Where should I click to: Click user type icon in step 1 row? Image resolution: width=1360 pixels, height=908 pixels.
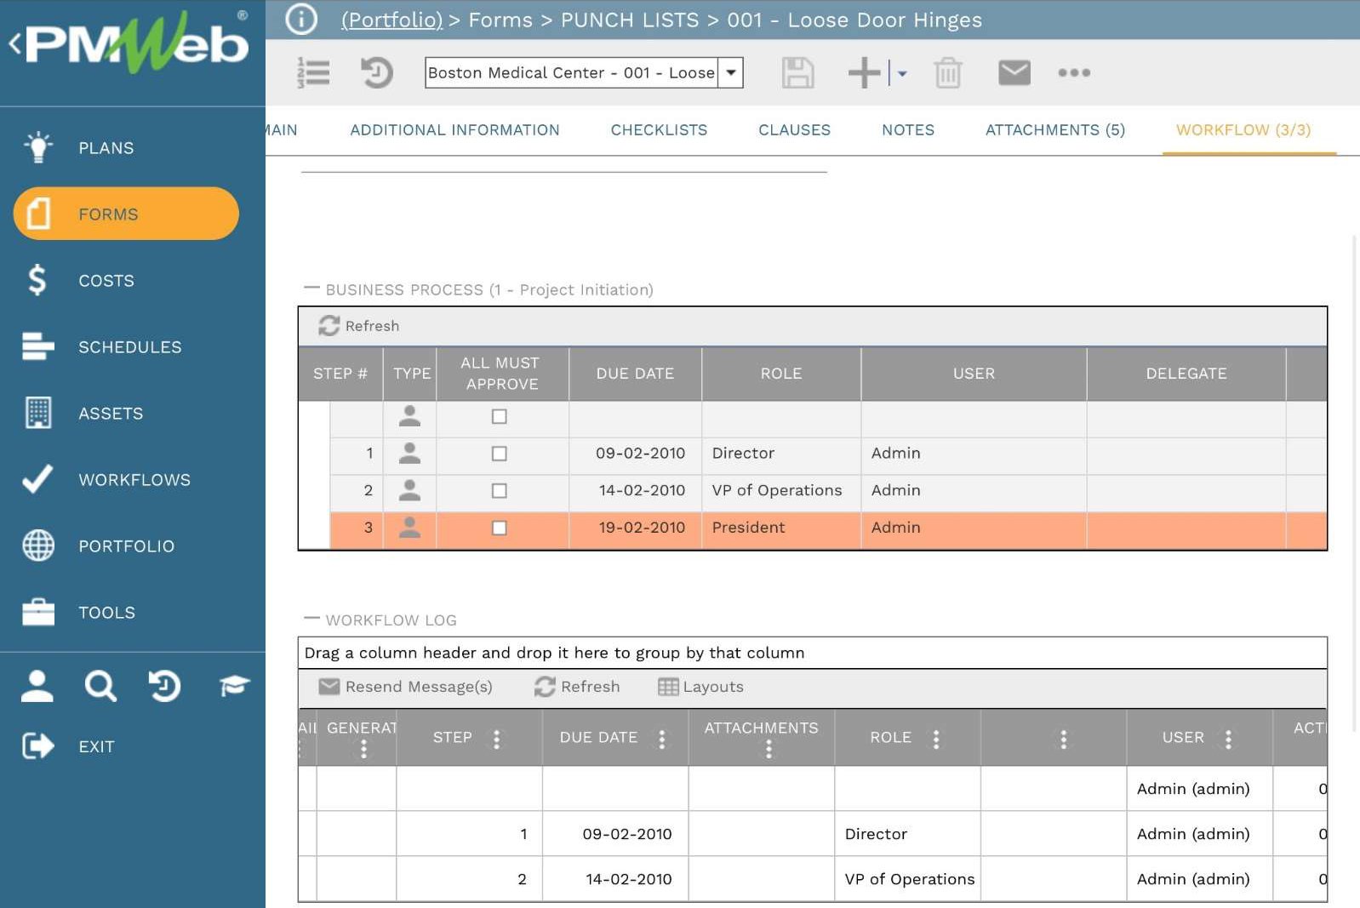(409, 454)
